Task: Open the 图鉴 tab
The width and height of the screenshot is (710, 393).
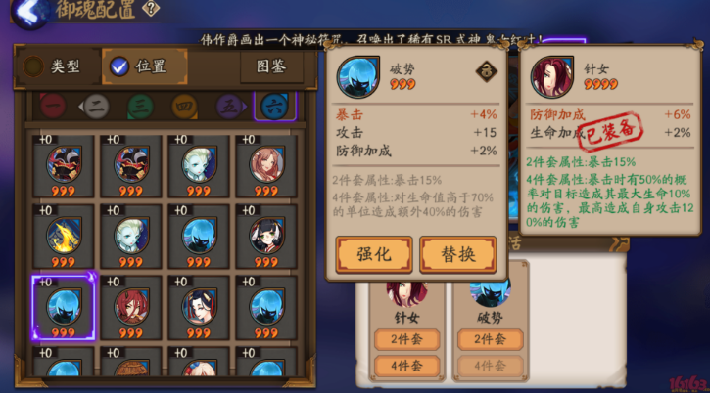Action: (271, 66)
